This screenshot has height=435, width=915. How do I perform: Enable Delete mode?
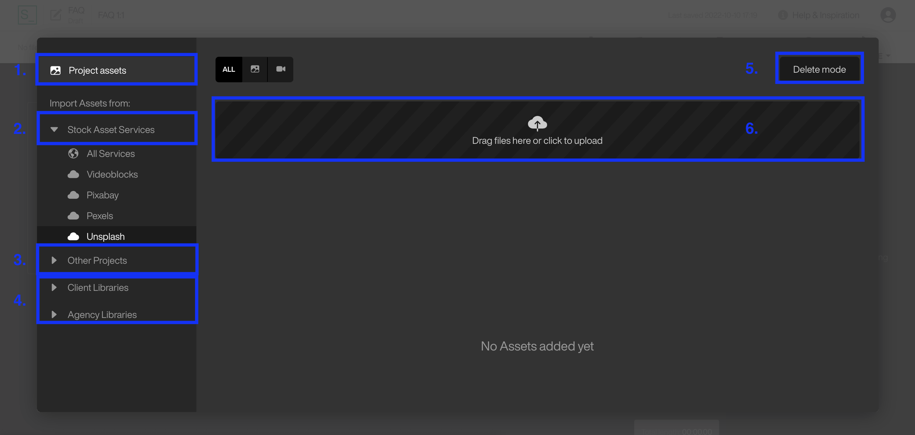[819, 69]
